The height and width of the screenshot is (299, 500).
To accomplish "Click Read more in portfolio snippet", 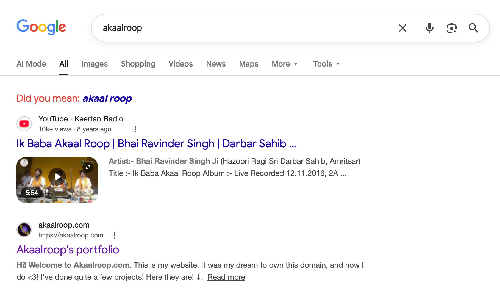I will coord(226,277).
